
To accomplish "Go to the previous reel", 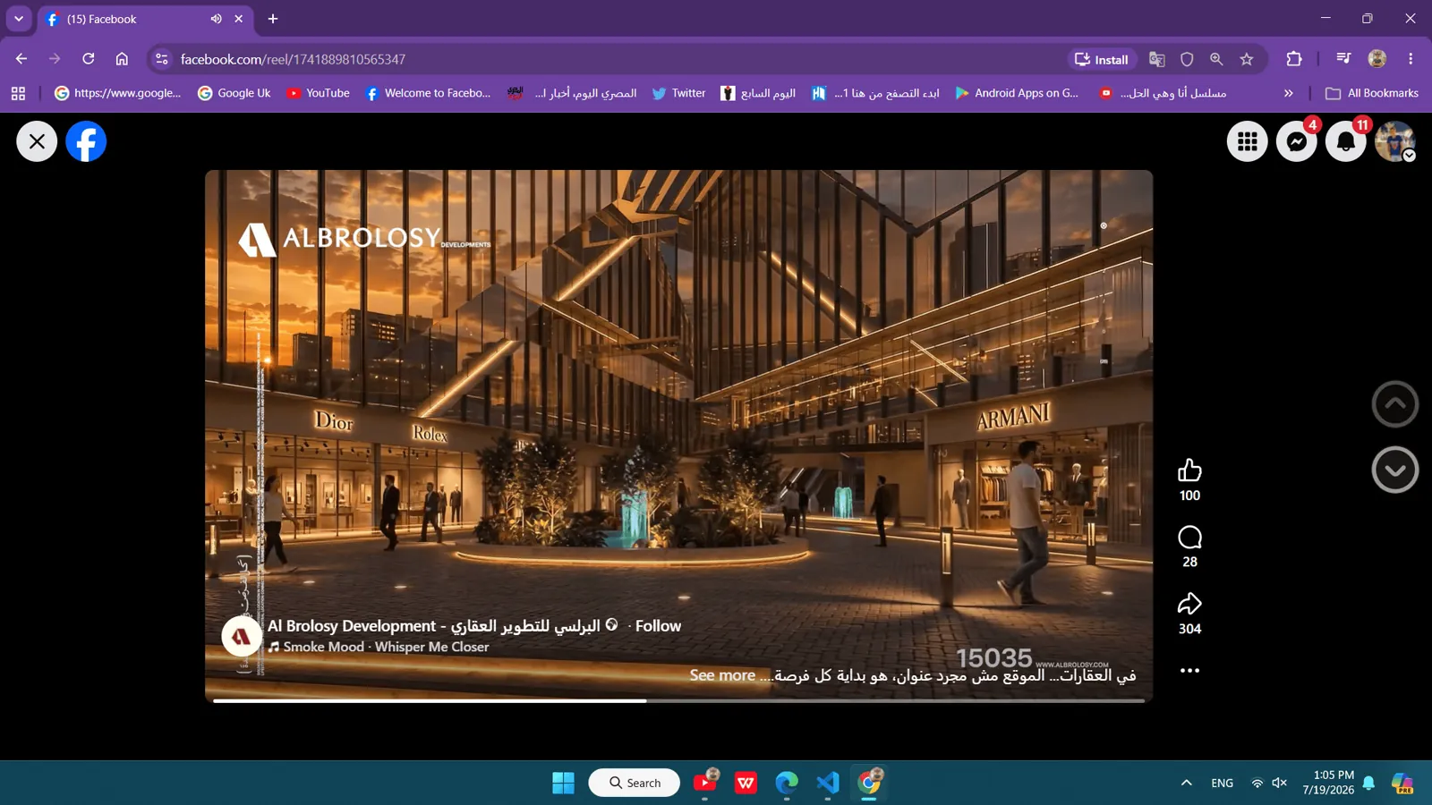I will pos(1395,404).
